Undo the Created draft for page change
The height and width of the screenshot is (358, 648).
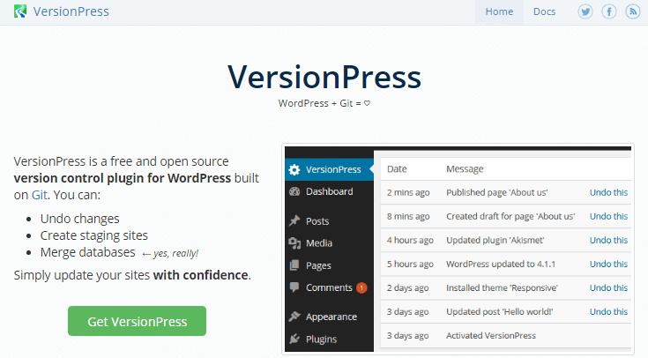coord(608,216)
